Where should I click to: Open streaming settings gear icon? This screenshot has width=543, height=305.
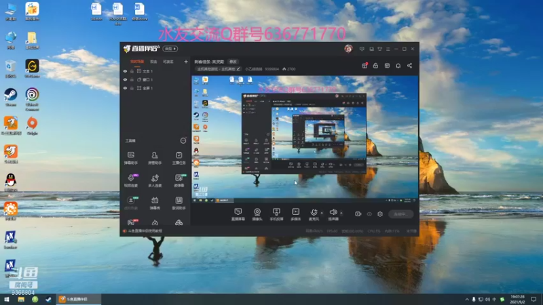click(x=380, y=214)
